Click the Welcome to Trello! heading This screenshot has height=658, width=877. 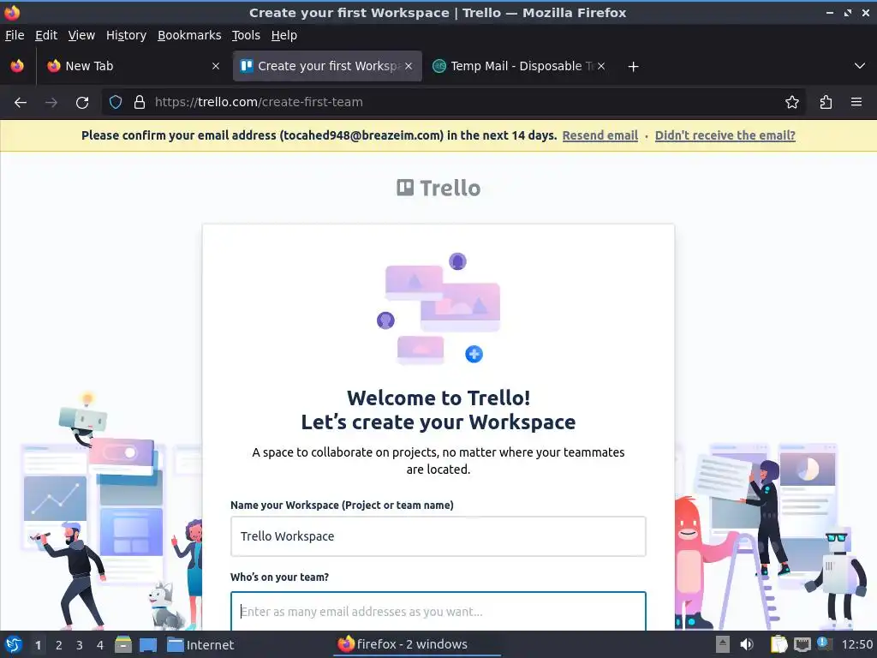click(438, 398)
